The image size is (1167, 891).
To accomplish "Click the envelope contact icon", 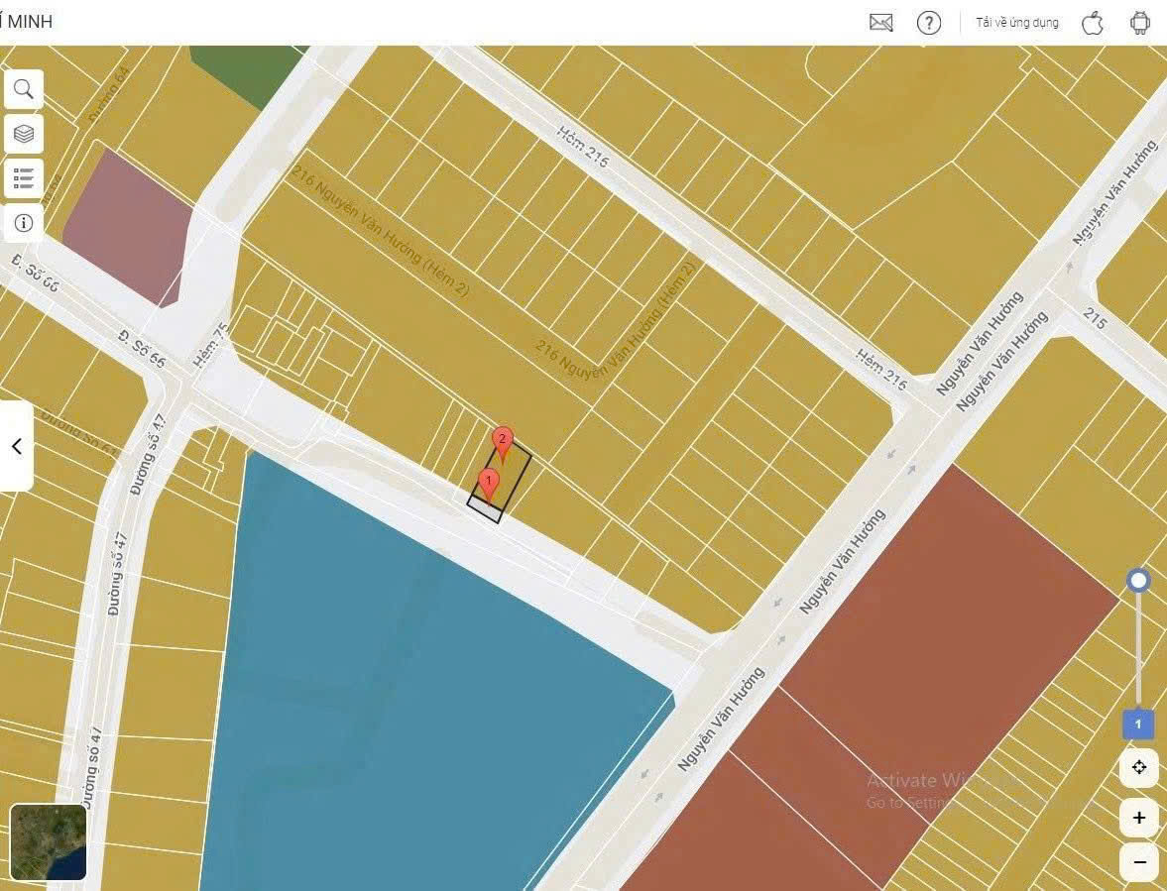I will point(880,23).
